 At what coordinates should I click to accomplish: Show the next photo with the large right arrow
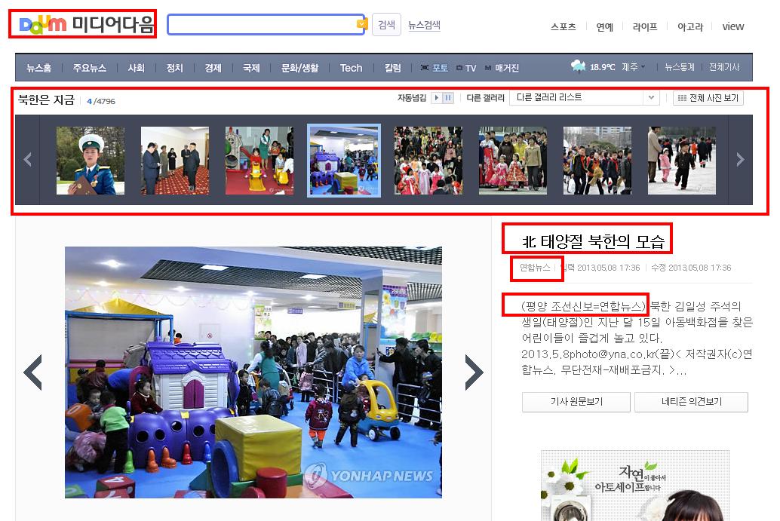pyautogui.click(x=474, y=372)
